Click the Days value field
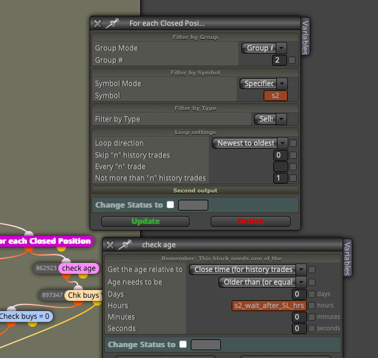The height and width of the screenshot is (358, 378). click(x=299, y=294)
